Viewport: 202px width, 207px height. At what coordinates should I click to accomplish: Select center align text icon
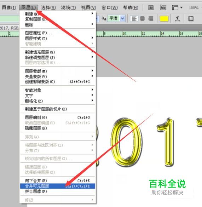tap(142, 19)
